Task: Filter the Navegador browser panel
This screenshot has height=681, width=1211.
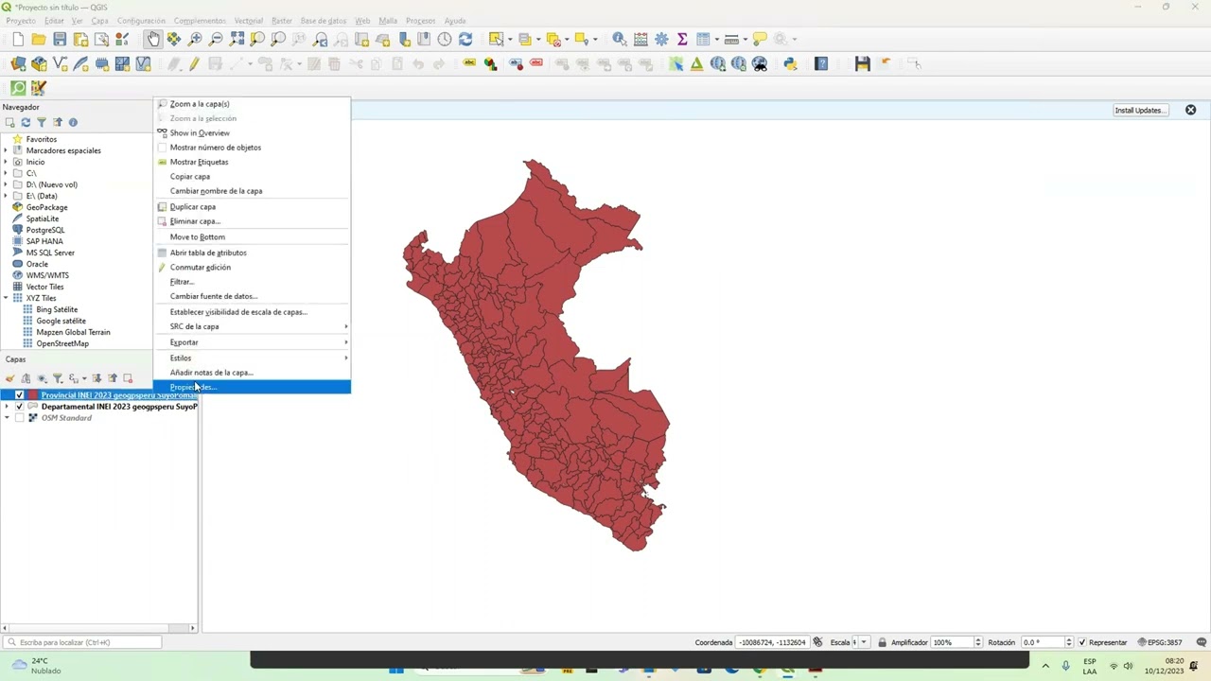Action: coord(42,122)
